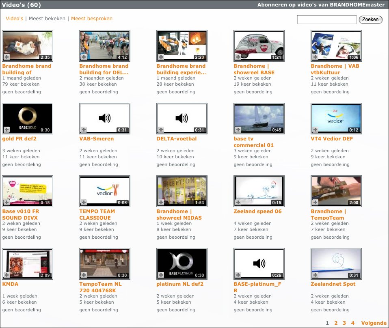Add VAB-Smeren audio video to queue

point(84,130)
